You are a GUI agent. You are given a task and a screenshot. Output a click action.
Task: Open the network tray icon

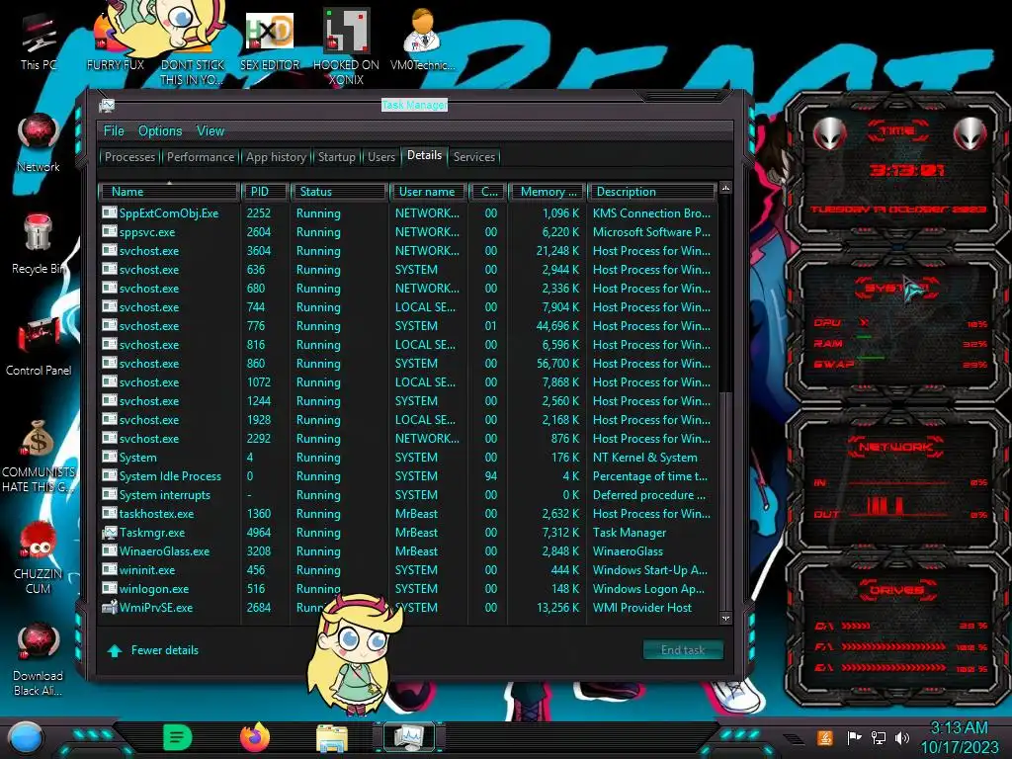coord(878,737)
